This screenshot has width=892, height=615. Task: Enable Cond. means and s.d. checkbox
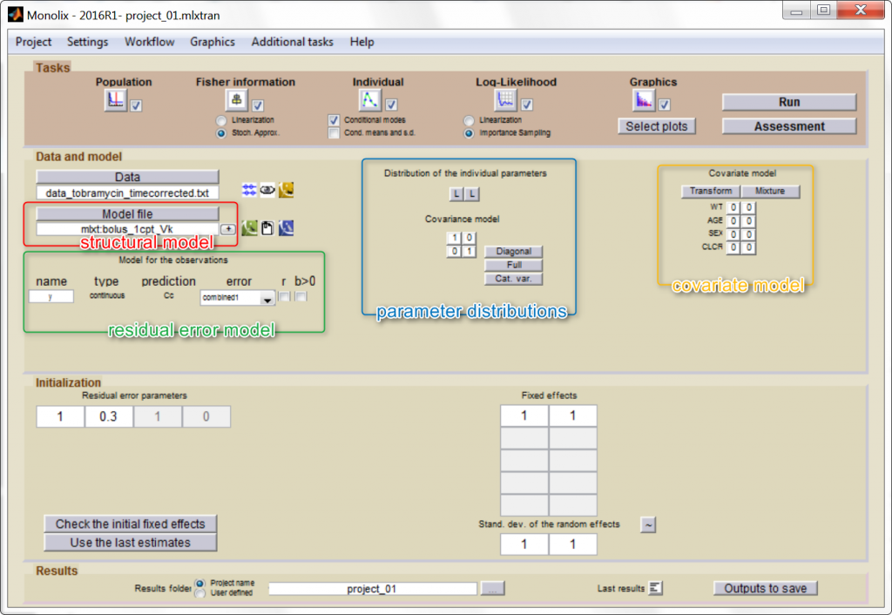coord(334,133)
